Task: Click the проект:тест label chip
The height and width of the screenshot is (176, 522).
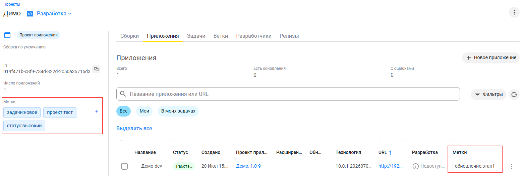Action: 60,112
